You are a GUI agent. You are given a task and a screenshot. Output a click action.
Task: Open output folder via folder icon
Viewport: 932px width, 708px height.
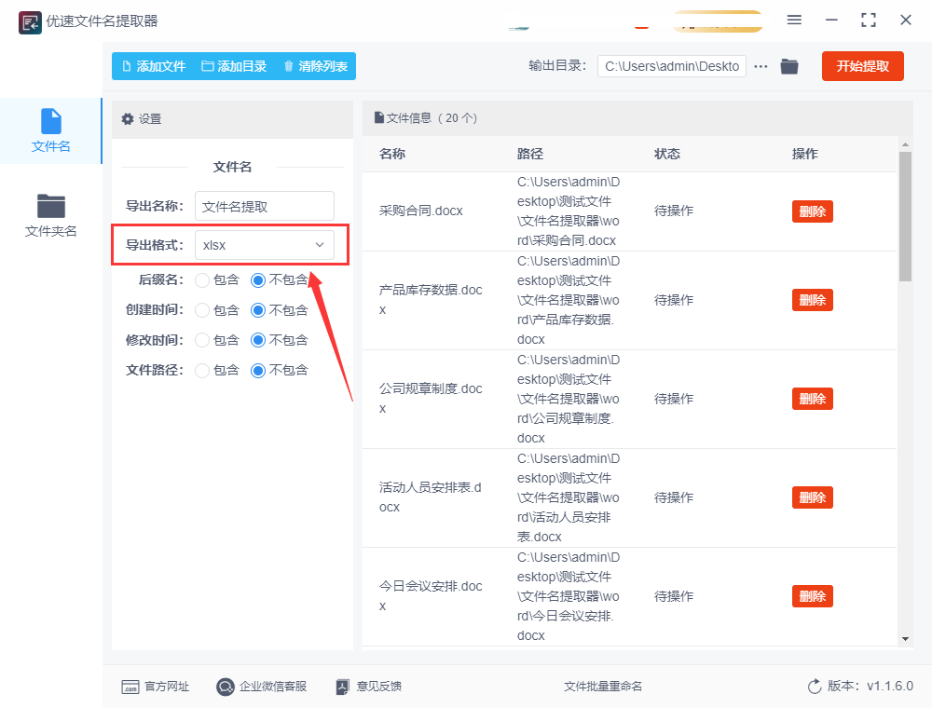tap(789, 66)
